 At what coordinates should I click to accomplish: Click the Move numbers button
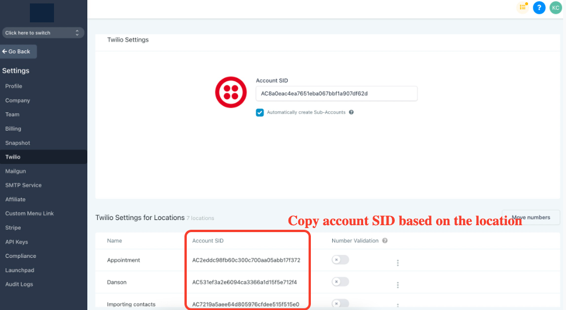530,218
